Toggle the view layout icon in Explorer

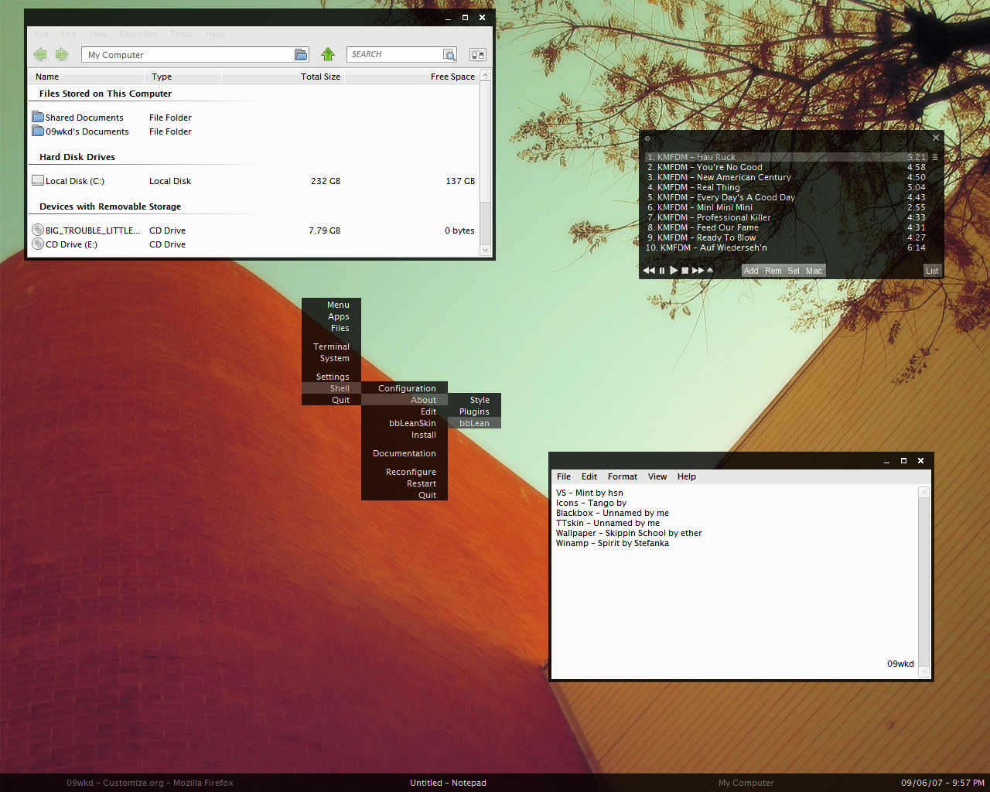click(478, 54)
